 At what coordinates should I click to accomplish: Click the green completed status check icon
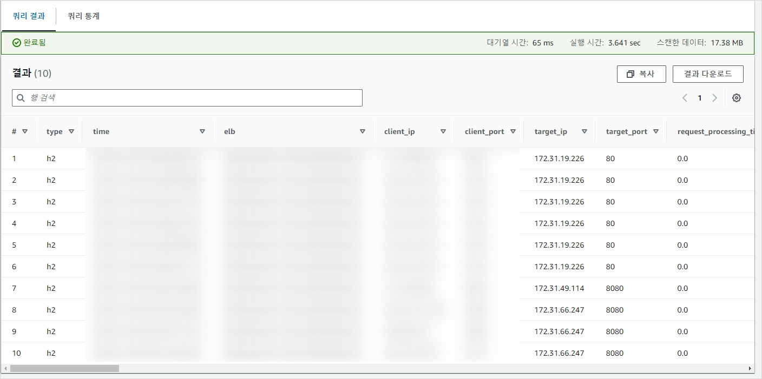[x=17, y=43]
